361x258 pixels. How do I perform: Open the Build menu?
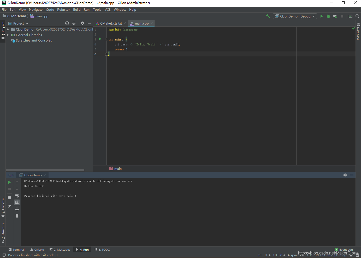[77, 10]
